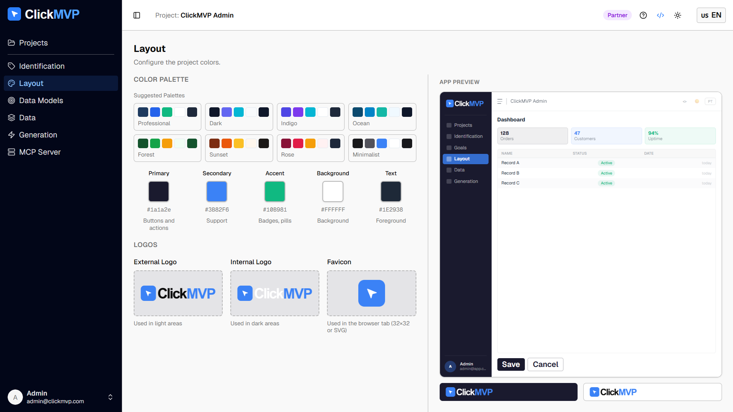Click the Generation lightning icon
733x412 pixels.
11,135
